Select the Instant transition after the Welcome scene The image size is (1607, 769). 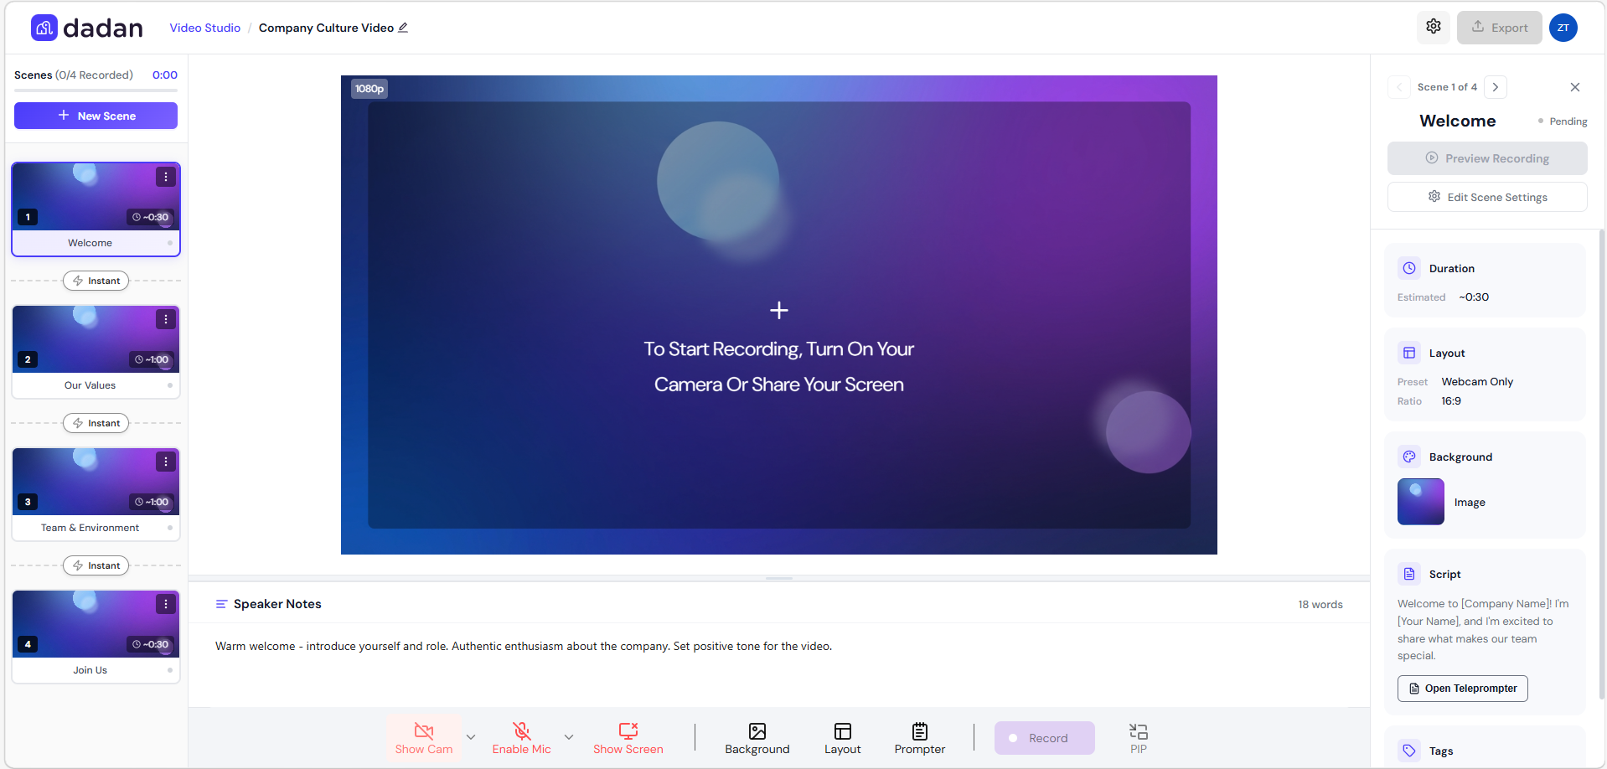(x=96, y=281)
